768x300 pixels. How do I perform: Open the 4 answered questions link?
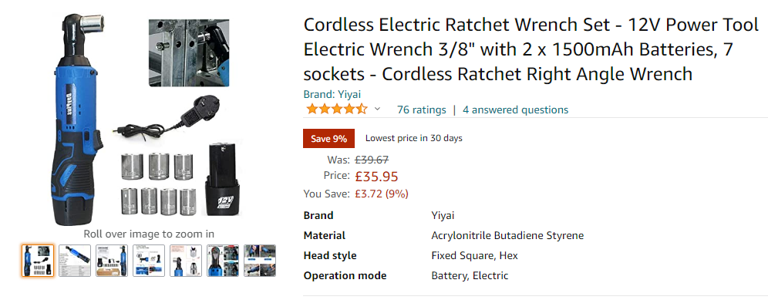[515, 110]
